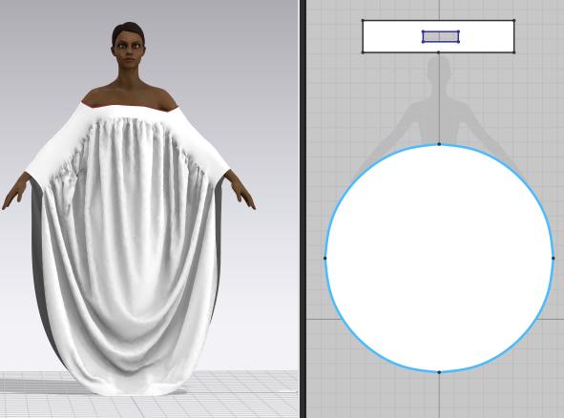Click the bottom midpoint of the rectangular band
Image resolution: width=564 pixels, height=418 pixels.
coord(438,52)
